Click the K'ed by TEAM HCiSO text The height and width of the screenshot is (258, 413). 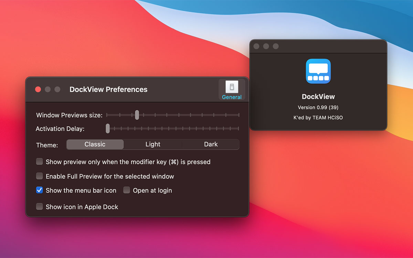[x=318, y=118]
